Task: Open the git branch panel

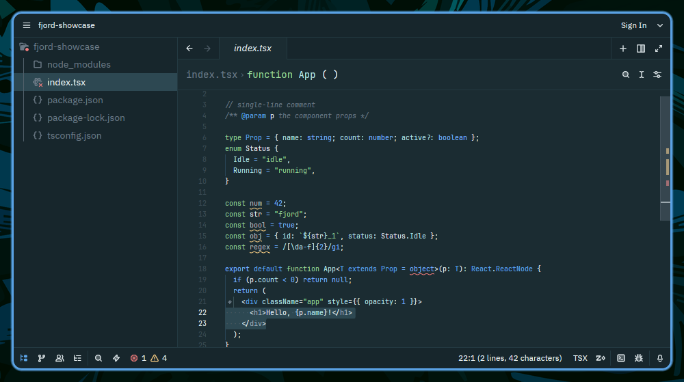Action: (x=42, y=358)
